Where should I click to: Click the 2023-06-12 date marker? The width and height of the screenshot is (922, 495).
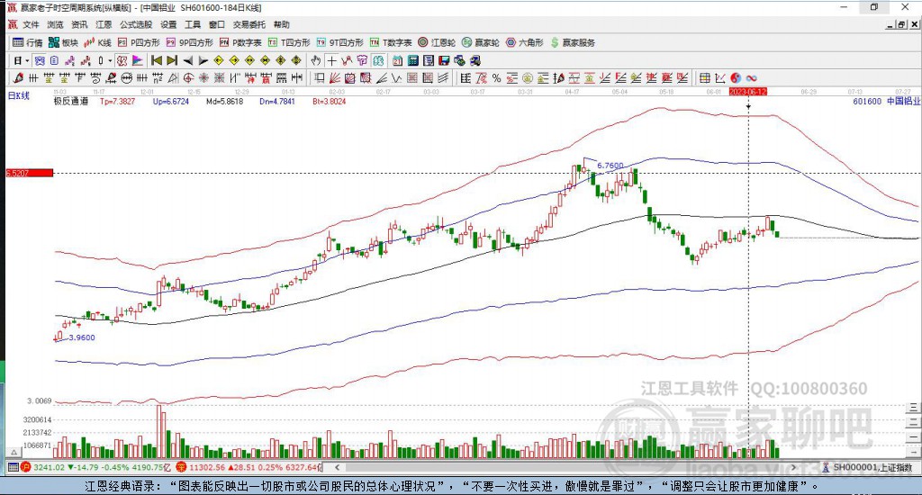[x=747, y=92]
